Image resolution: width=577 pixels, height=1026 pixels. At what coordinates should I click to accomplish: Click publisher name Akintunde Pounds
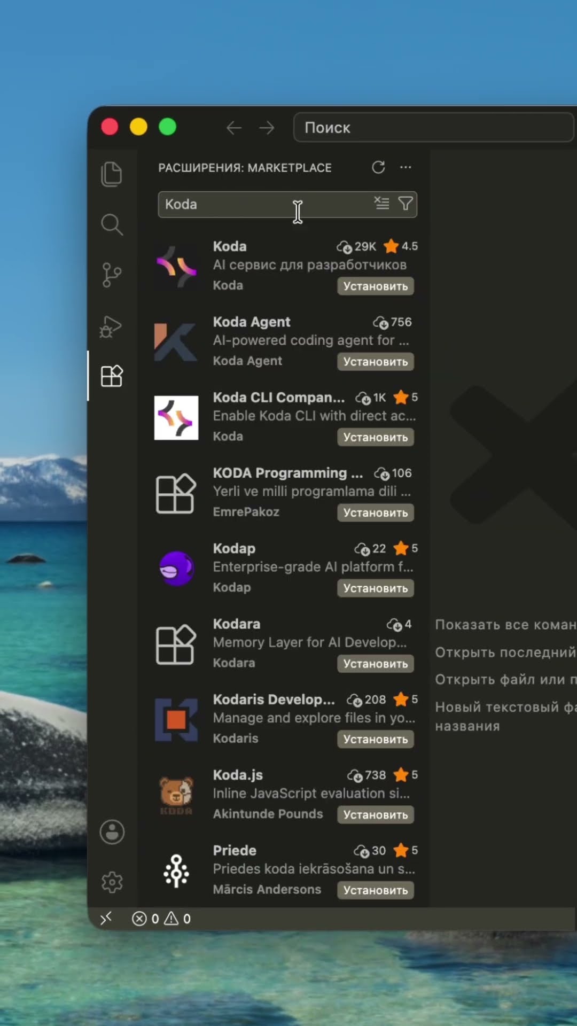(x=268, y=814)
